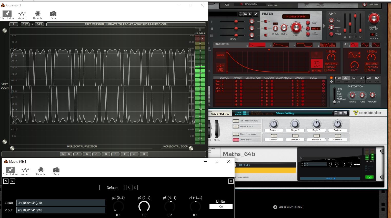Viewport: 391px width, 218px height.
Task: Switch to the DIST effect tab
Action: click(346, 78)
